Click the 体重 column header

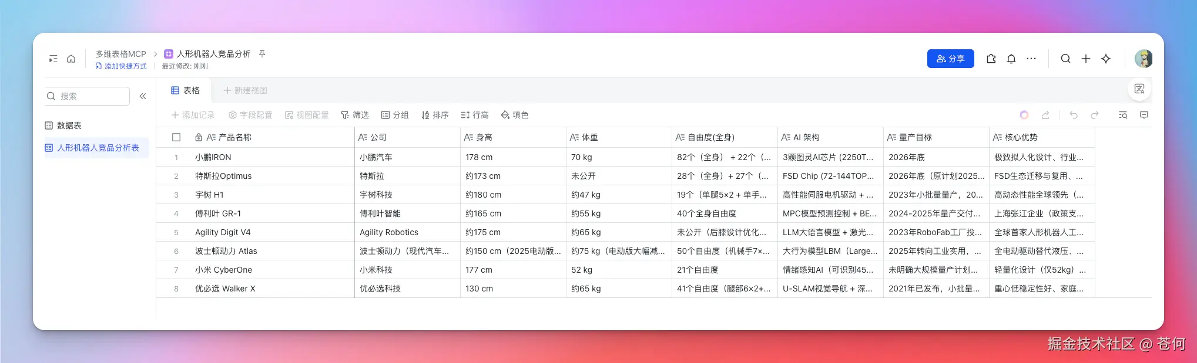point(619,137)
